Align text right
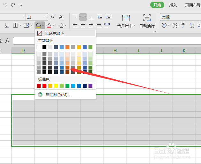This screenshot has width=201, height=164. 91,25
